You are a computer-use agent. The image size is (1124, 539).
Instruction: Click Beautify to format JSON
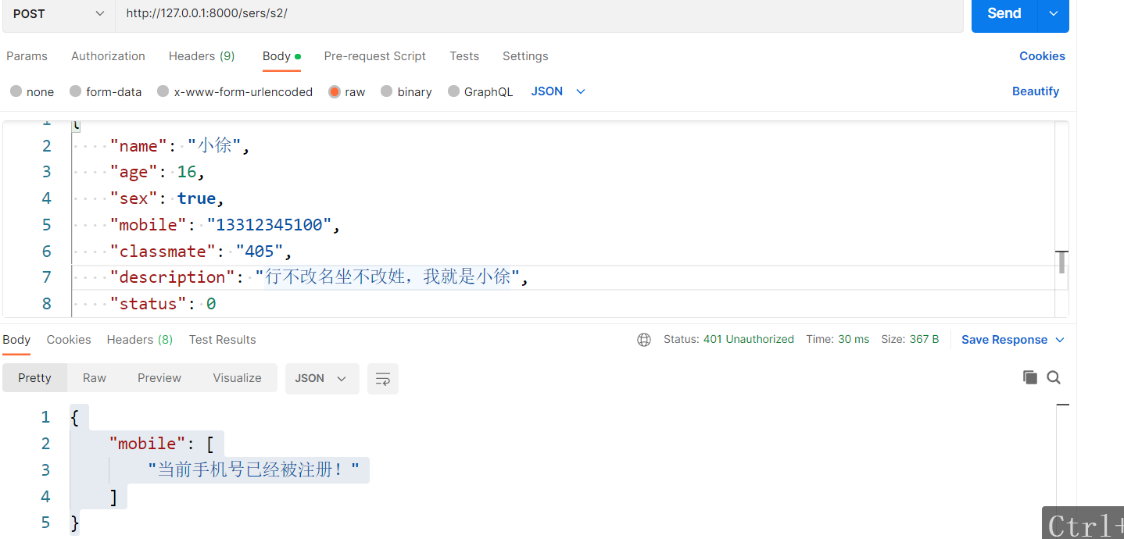tap(1036, 91)
